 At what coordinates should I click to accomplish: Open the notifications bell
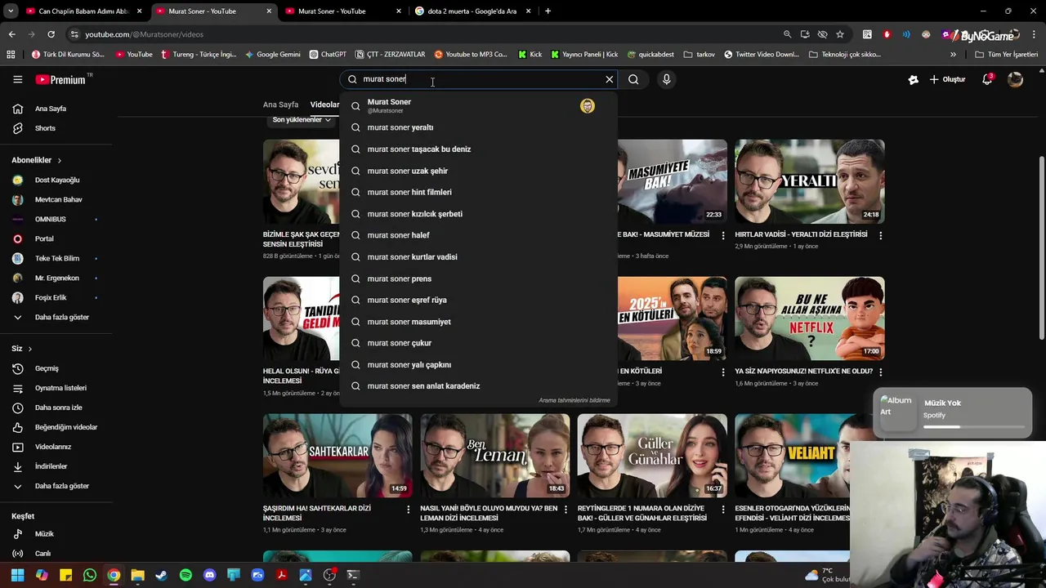coord(987,79)
